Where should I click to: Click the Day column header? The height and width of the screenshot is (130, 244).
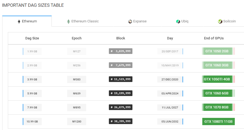click(170, 38)
